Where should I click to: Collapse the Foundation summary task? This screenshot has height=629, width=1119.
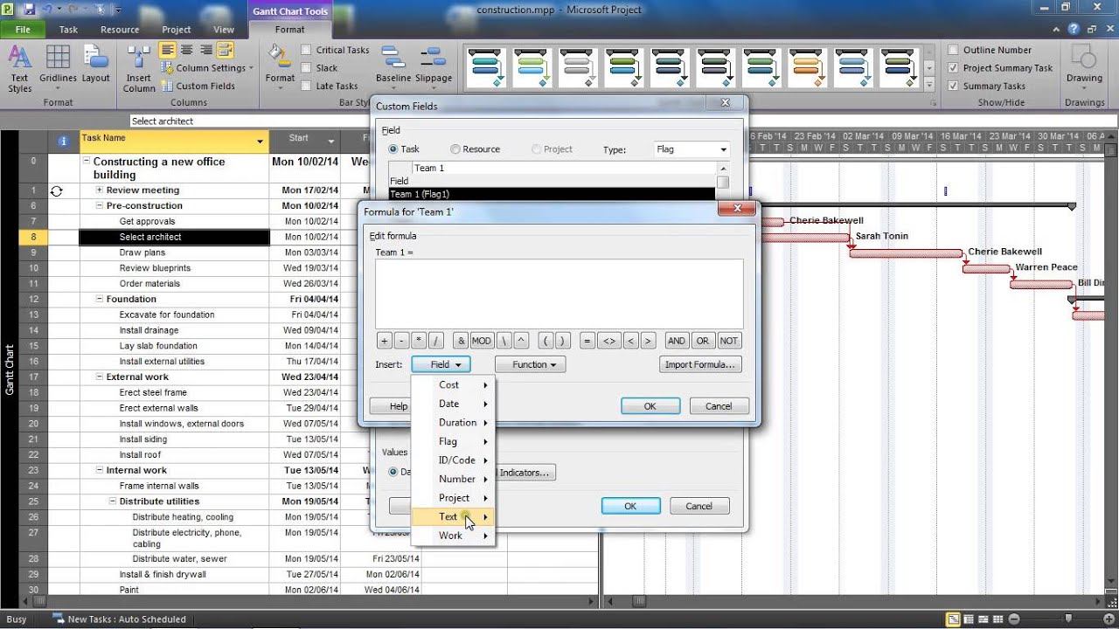pyautogui.click(x=100, y=299)
